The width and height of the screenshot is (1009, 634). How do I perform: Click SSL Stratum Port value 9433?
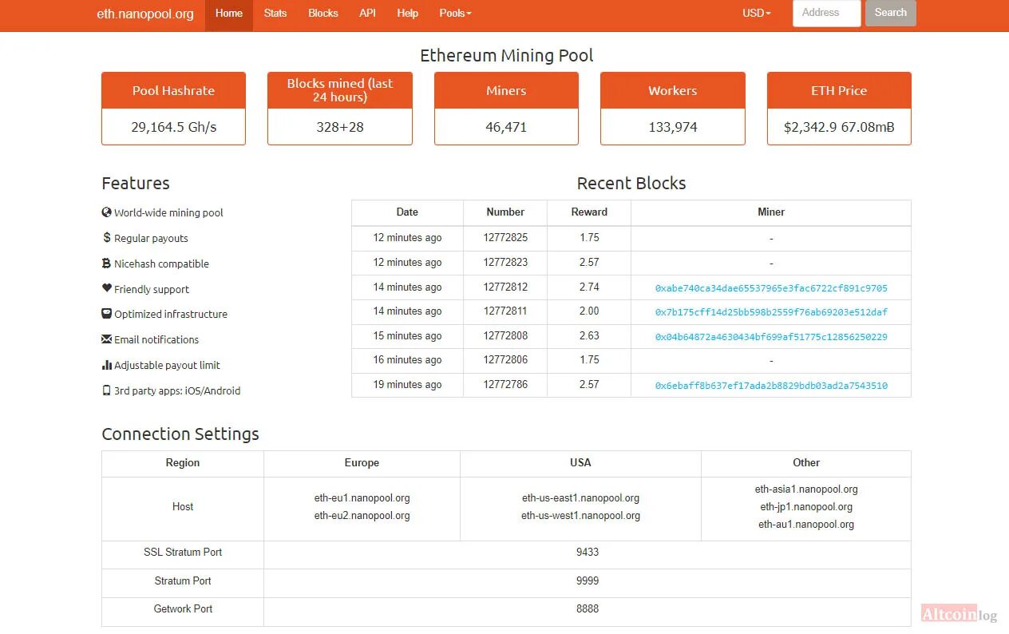(x=588, y=552)
